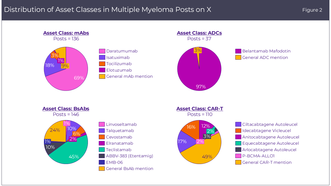Click the Idecabtagene Vicleucel legend label
Image resolution: width=331 pixels, height=186 pixels.
pos(266,131)
